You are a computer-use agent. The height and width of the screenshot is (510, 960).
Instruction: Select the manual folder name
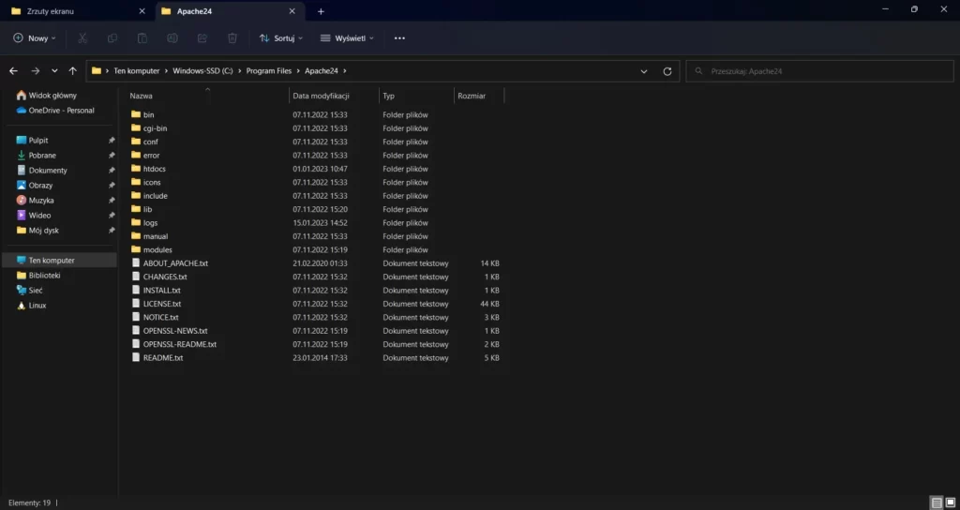(156, 236)
